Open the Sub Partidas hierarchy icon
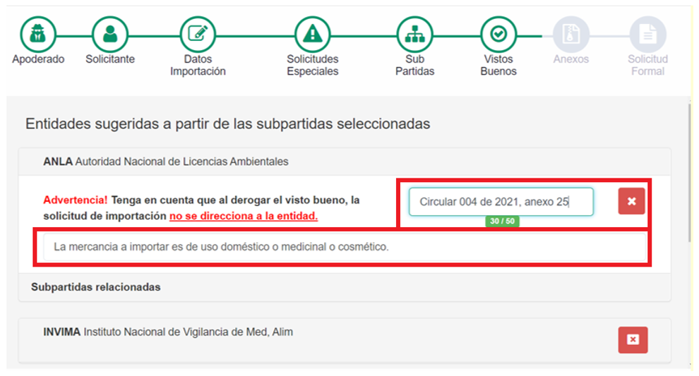The height and width of the screenshot is (376, 699). coord(414,34)
